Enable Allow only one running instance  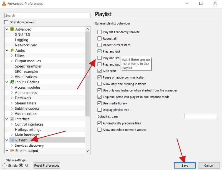[100, 84]
